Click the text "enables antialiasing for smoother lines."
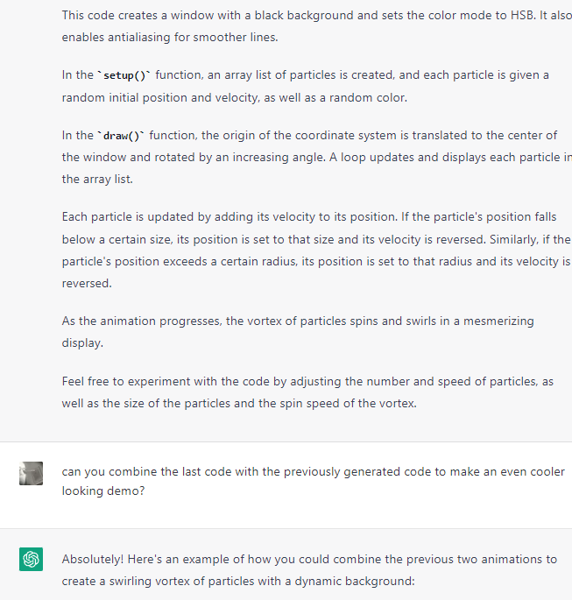This screenshot has height=600, width=572. point(170,37)
